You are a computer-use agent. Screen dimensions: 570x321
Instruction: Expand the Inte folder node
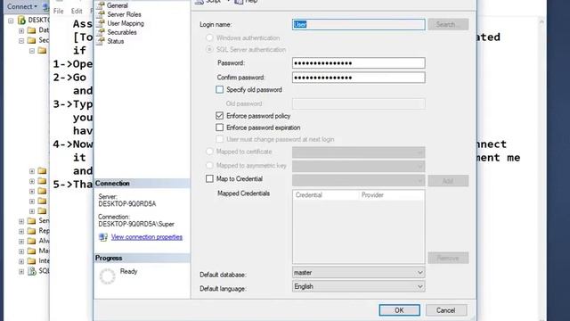pyautogui.click(x=21, y=261)
